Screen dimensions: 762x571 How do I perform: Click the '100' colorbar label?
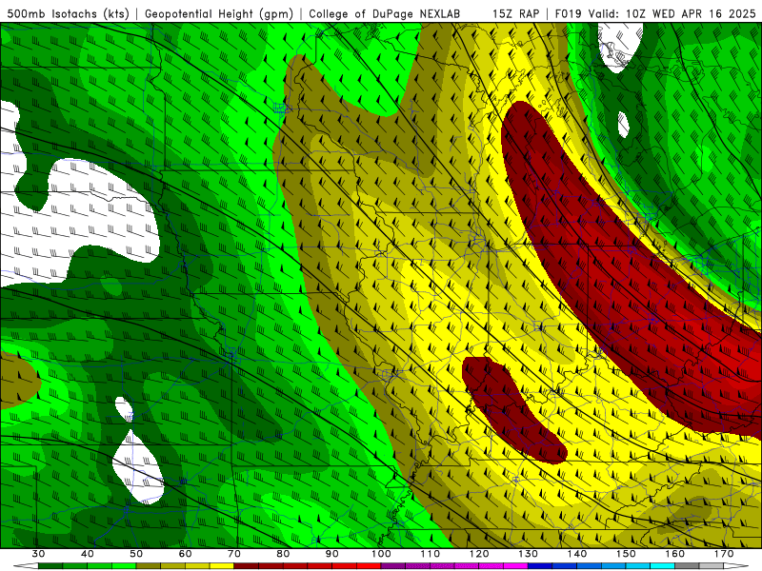tap(381, 554)
